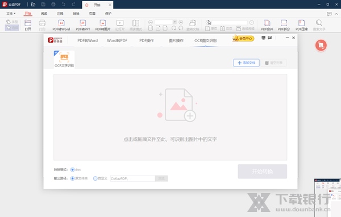Click the PDF拆分 split icon
The width and height of the screenshot is (341, 217).
(284, 25)
